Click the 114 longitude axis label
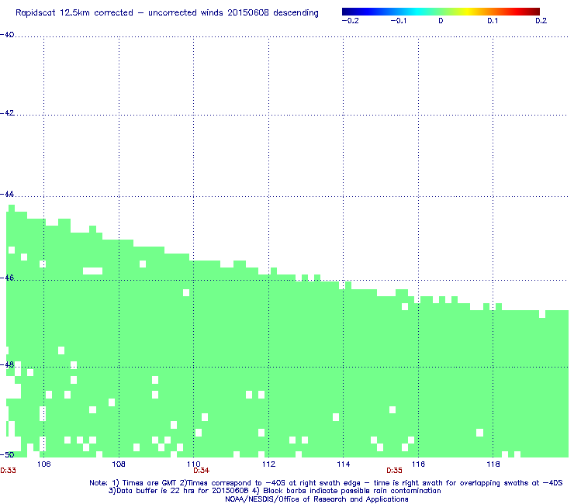This screenshot has height=504, width=574. point(344,464)
